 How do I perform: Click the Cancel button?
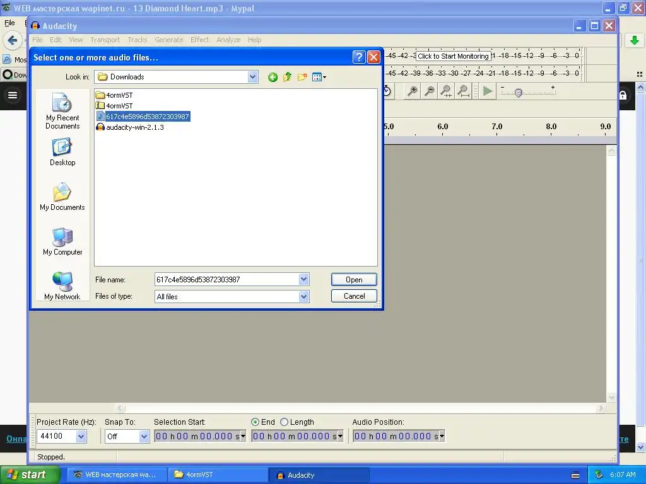point(354,296)
